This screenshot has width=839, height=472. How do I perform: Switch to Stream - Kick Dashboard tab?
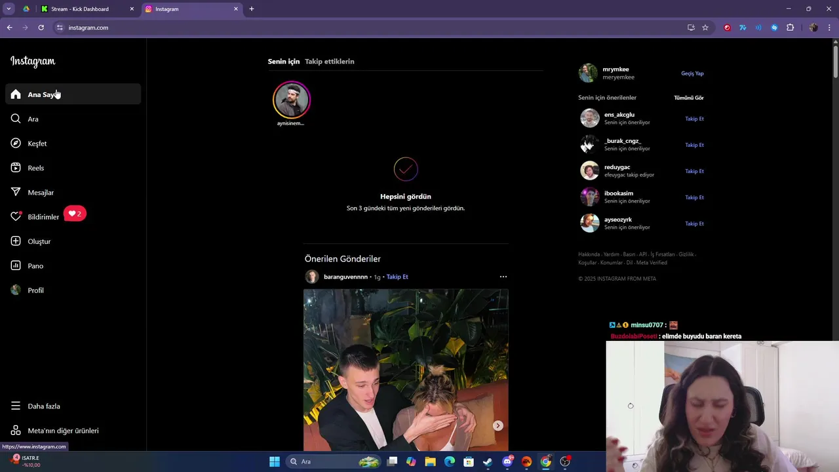pos(87,9)
